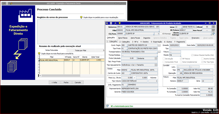Click the Série field showing 12 in header

point(178,27)
